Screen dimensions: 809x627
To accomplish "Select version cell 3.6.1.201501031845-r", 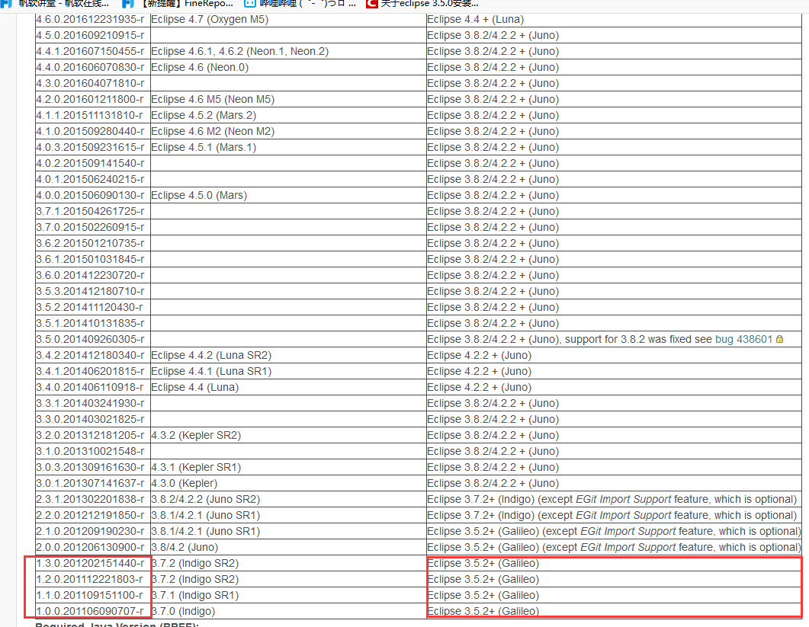I will [93, 259].
